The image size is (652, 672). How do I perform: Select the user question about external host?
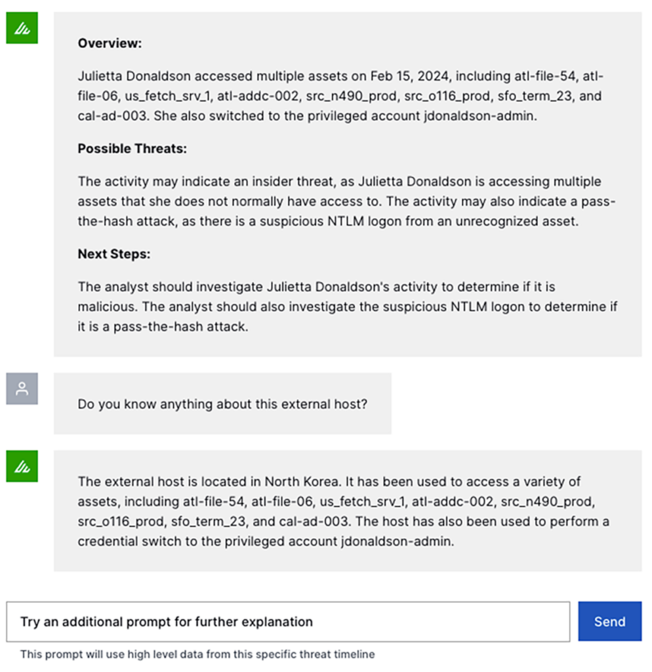pyautogui.click(x=222, y=404)
